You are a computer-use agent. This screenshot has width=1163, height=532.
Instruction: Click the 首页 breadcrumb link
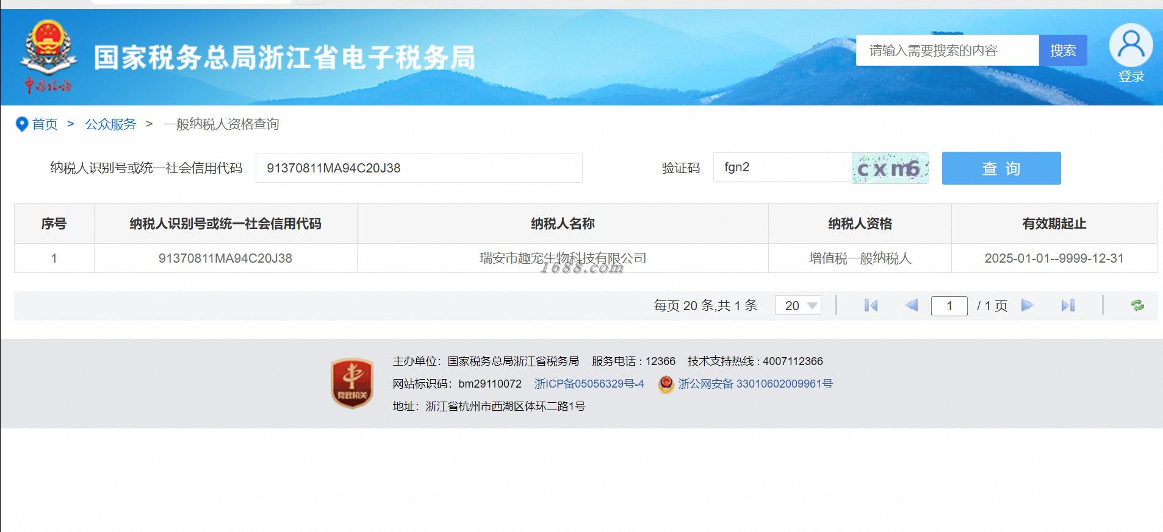45,124
